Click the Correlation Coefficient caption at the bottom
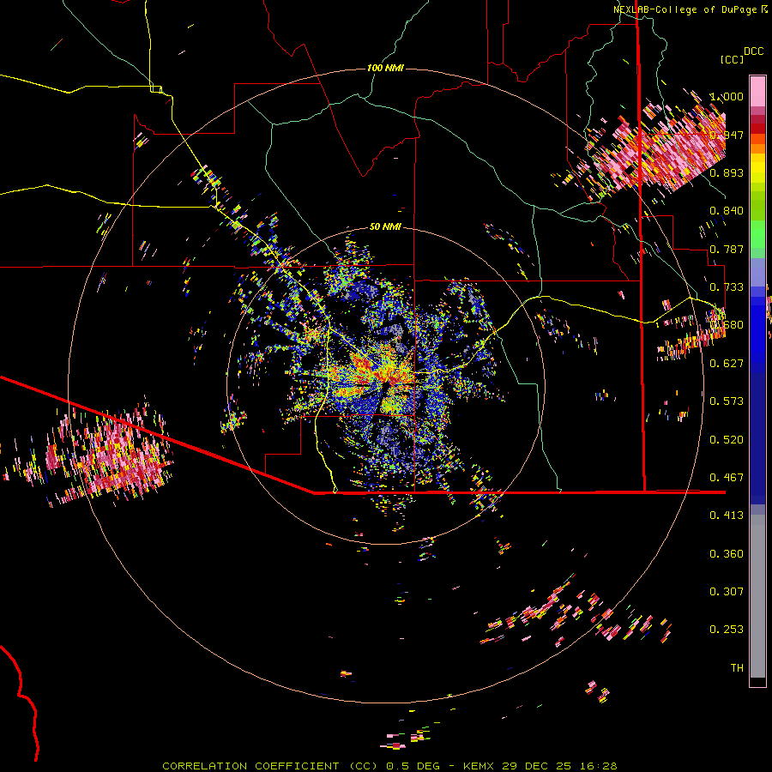The height and width of the screenshot is (772, 772). [389, 766]
